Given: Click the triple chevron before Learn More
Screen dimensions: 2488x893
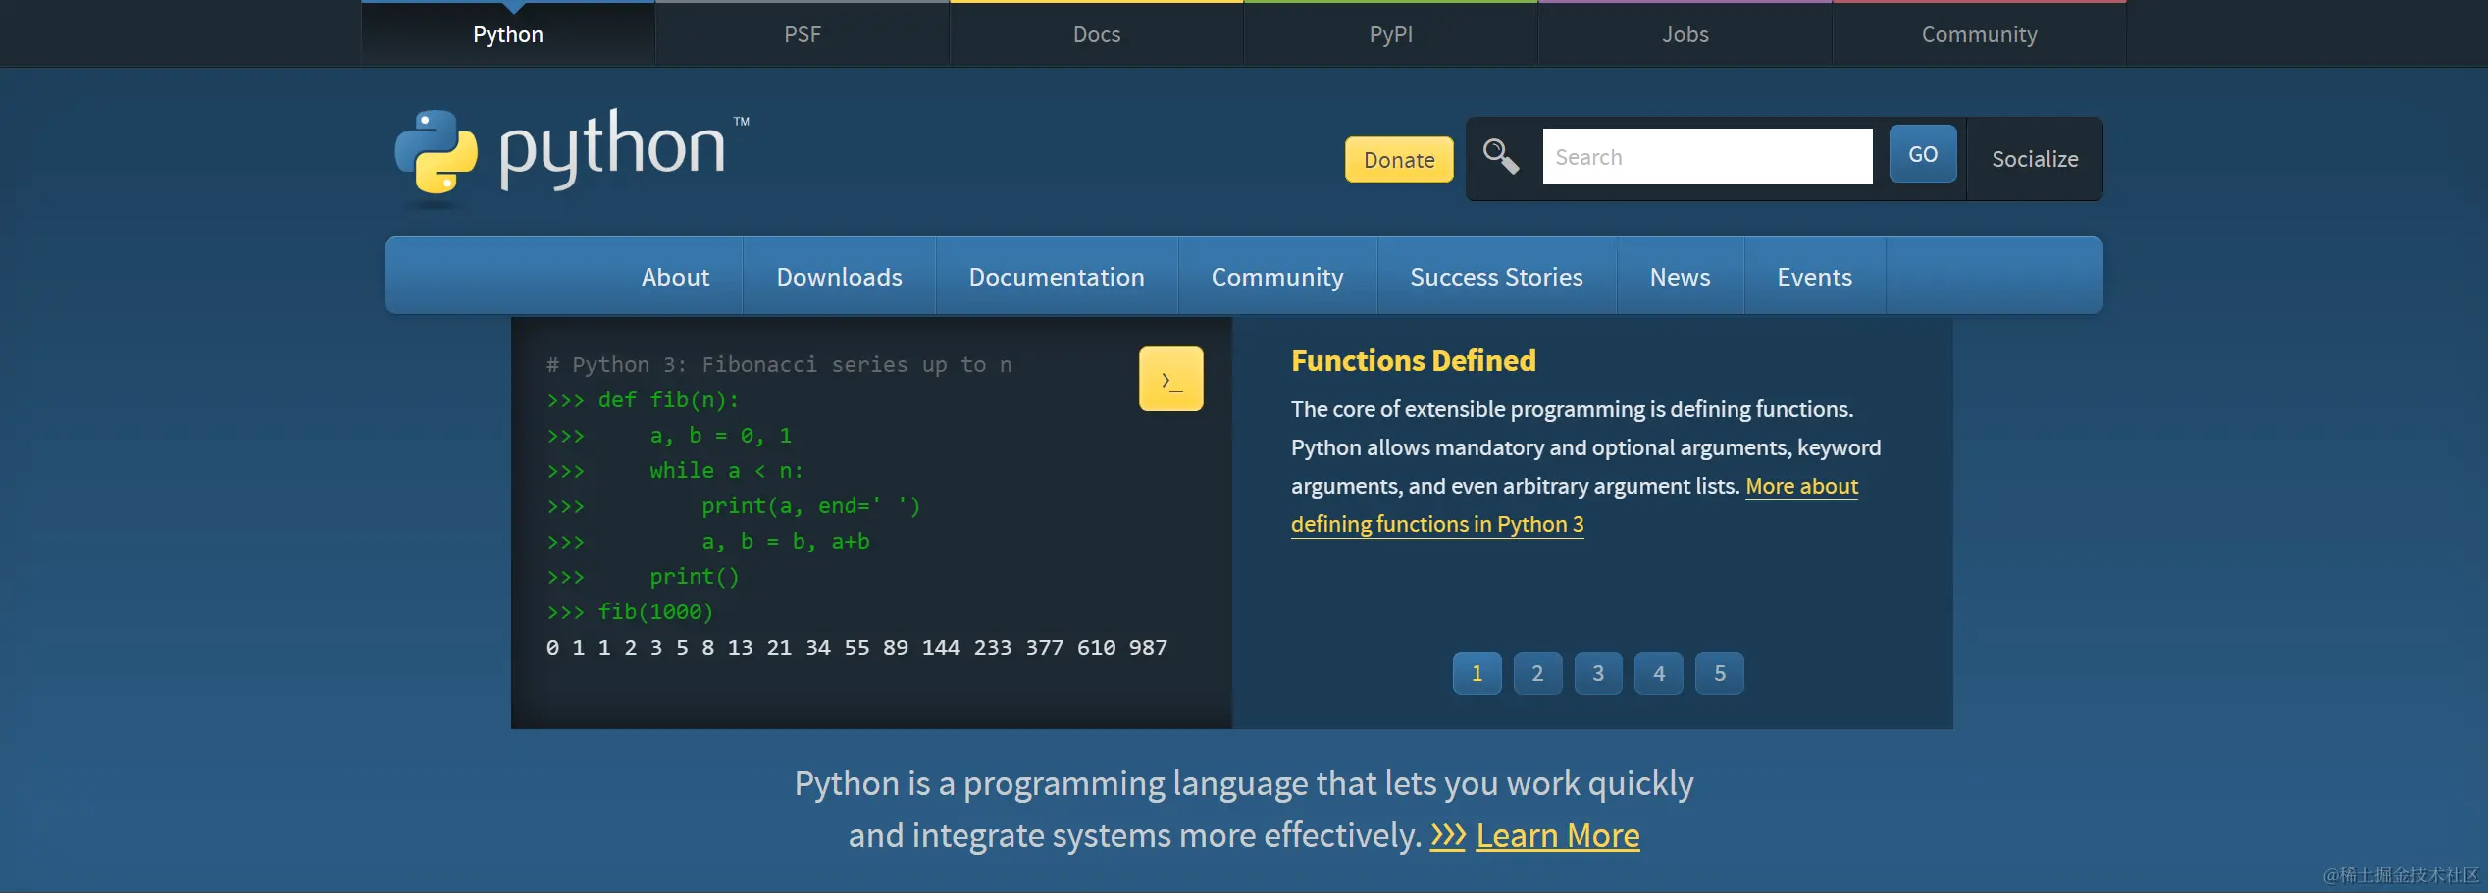Looking at the screenshot, I should (1447, 836).
